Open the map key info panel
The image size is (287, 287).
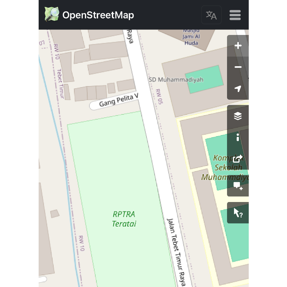click(x=238, y=137)
